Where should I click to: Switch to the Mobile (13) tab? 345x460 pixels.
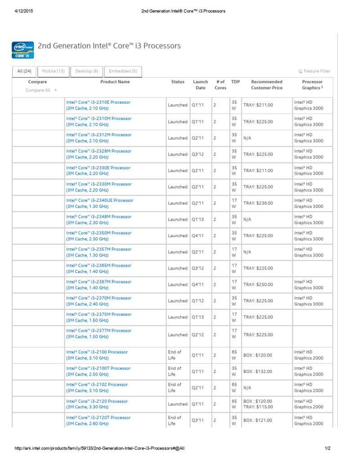[53, 71]
